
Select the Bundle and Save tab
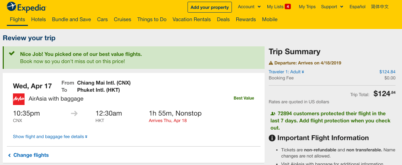(x=71, y=19)
